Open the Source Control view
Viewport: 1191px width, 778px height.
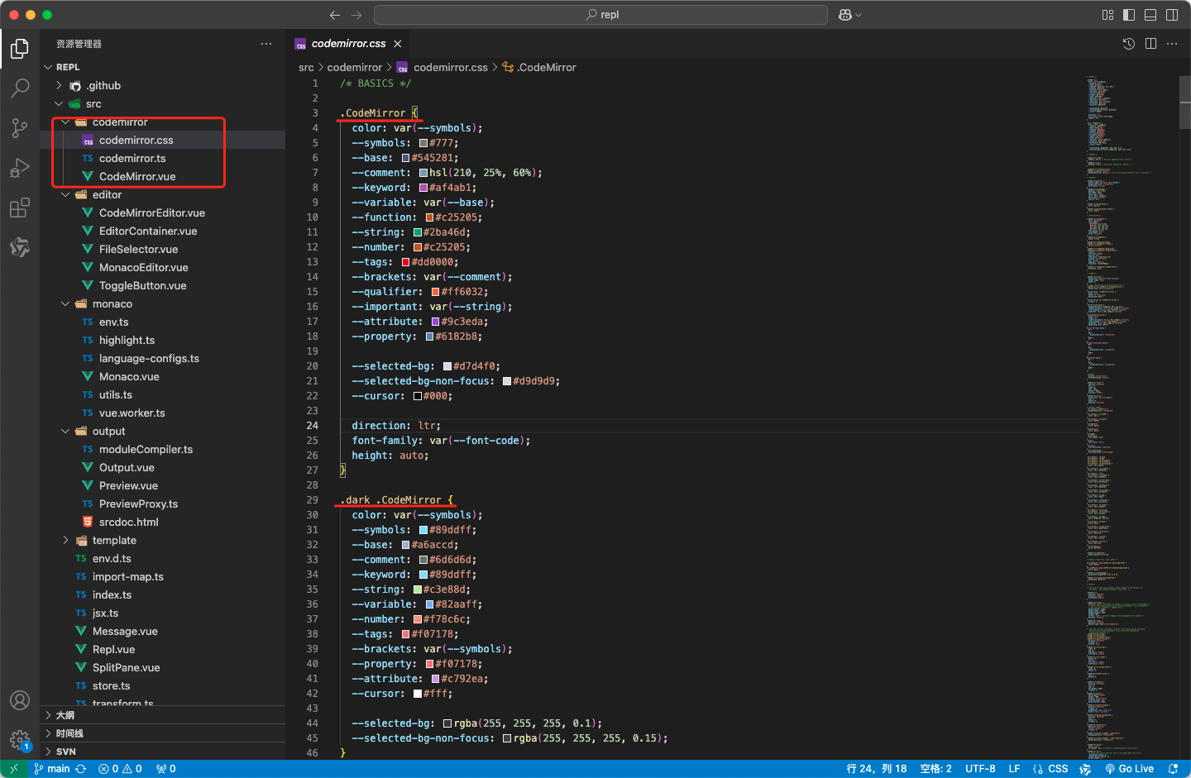click(x=20, y=127)
